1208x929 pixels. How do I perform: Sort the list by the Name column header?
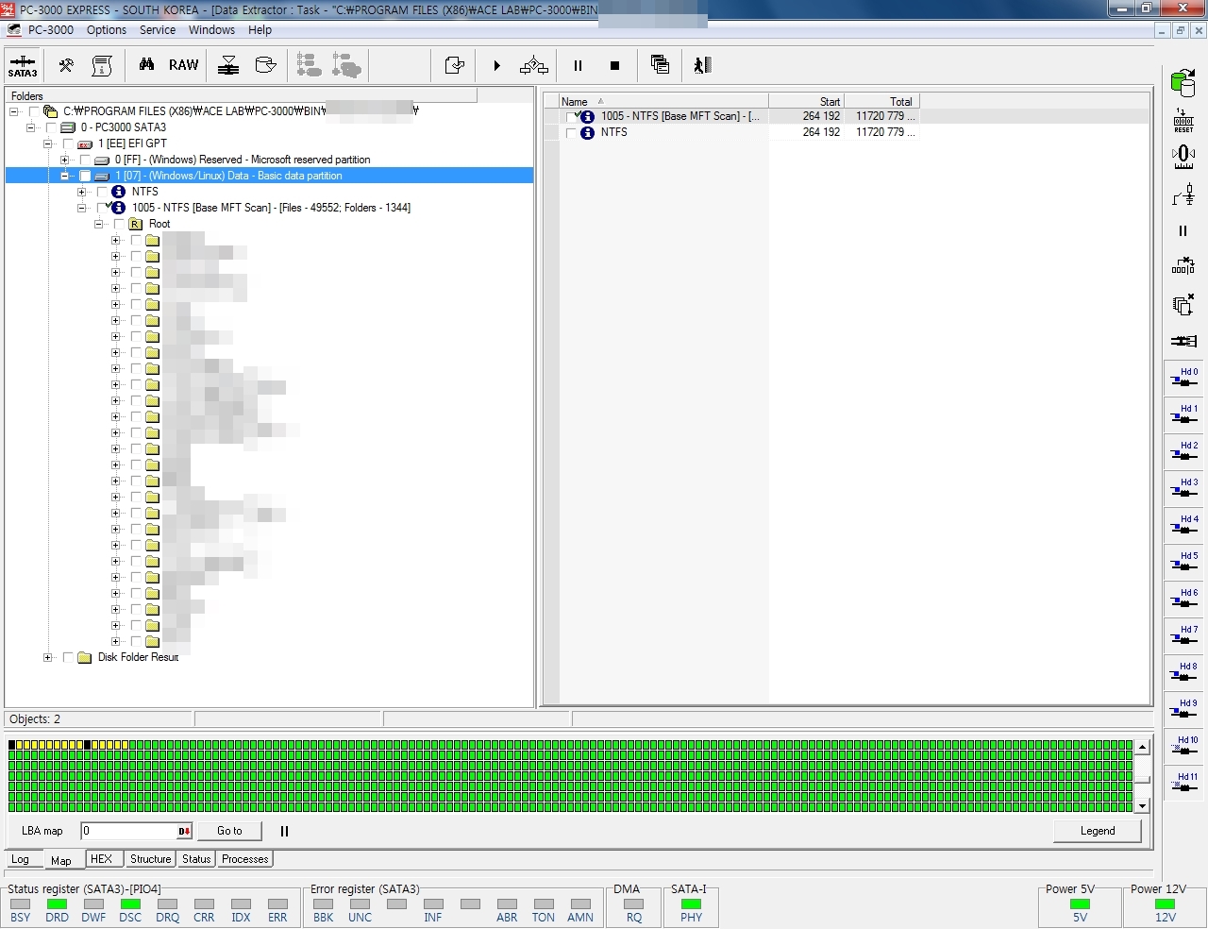[x=663, y=101]
